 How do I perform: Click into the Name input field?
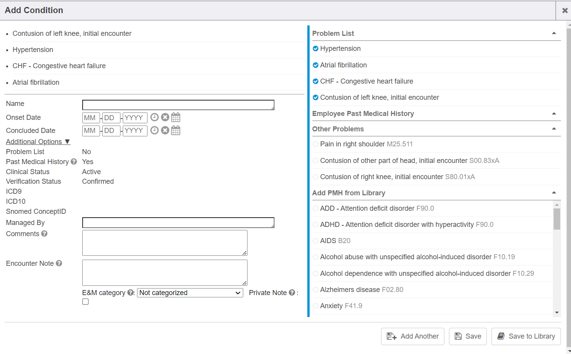(178, 105)
